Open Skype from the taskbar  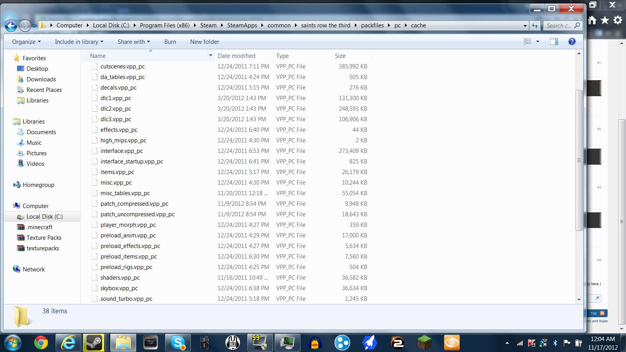tap(178, 343)
